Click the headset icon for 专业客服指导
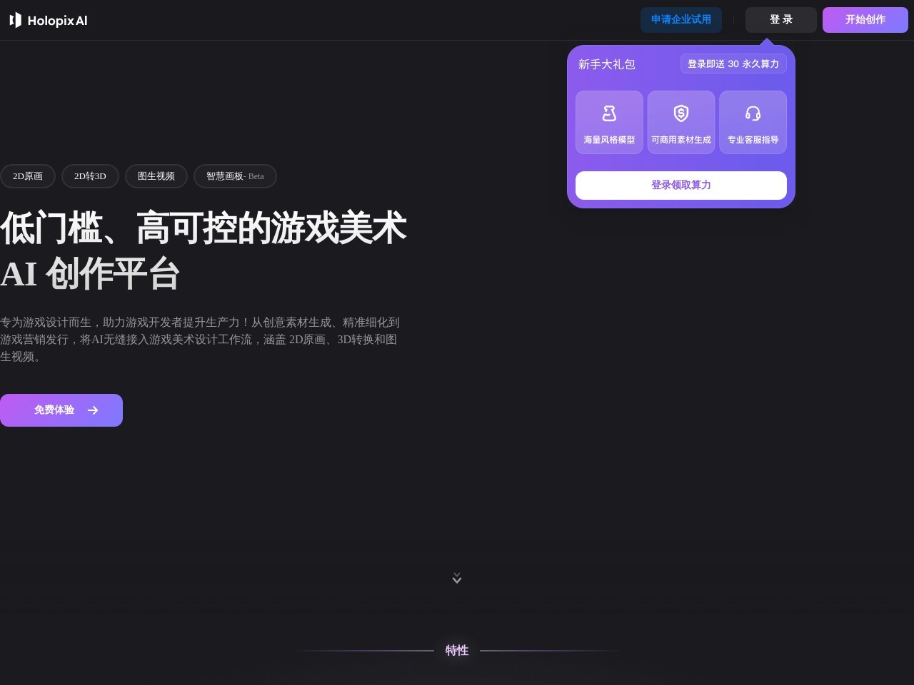Image resolution: width=914 pixels, height=685 pixels. point(753,113)
